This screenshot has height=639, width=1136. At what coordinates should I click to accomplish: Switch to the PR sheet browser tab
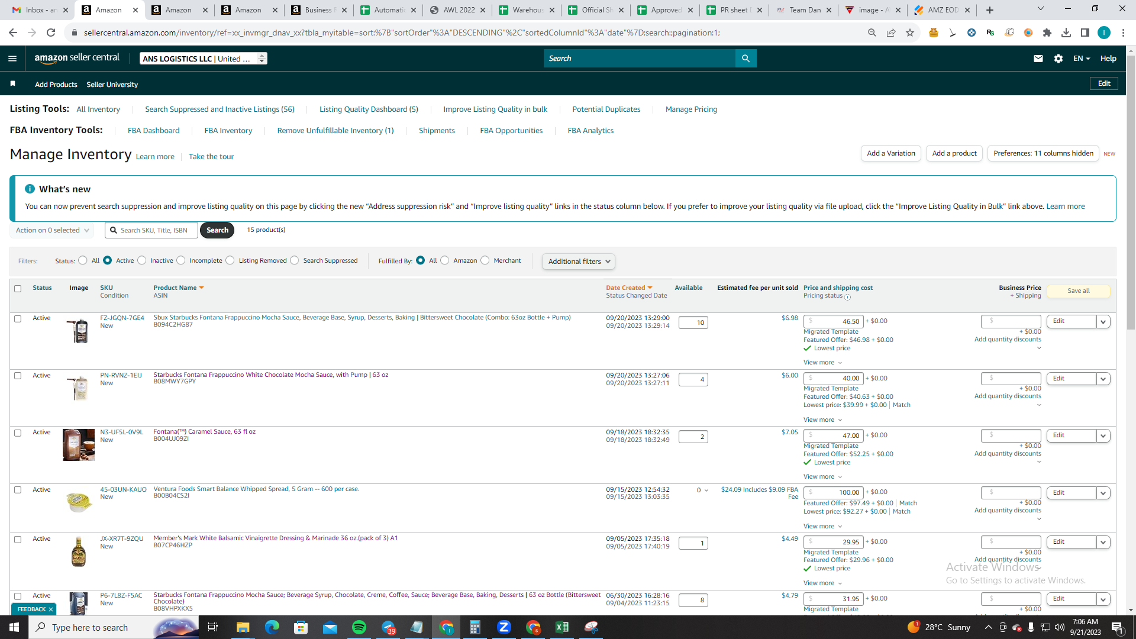coord(734,10)
